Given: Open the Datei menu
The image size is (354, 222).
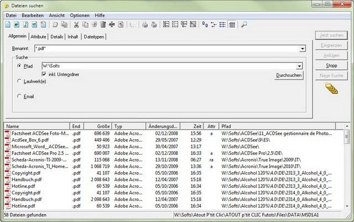Looking at the screenshot, I should (11, 15).
